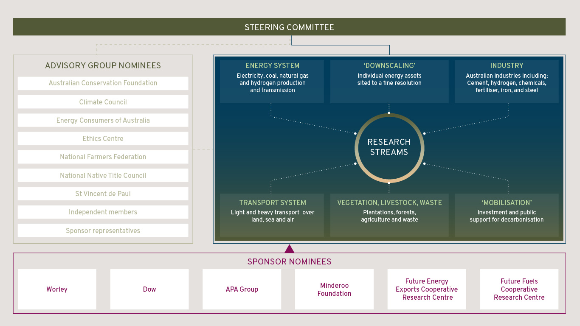The image size is (580, 326).
Task: Select the Worley sponsor card
Action: 57,289
